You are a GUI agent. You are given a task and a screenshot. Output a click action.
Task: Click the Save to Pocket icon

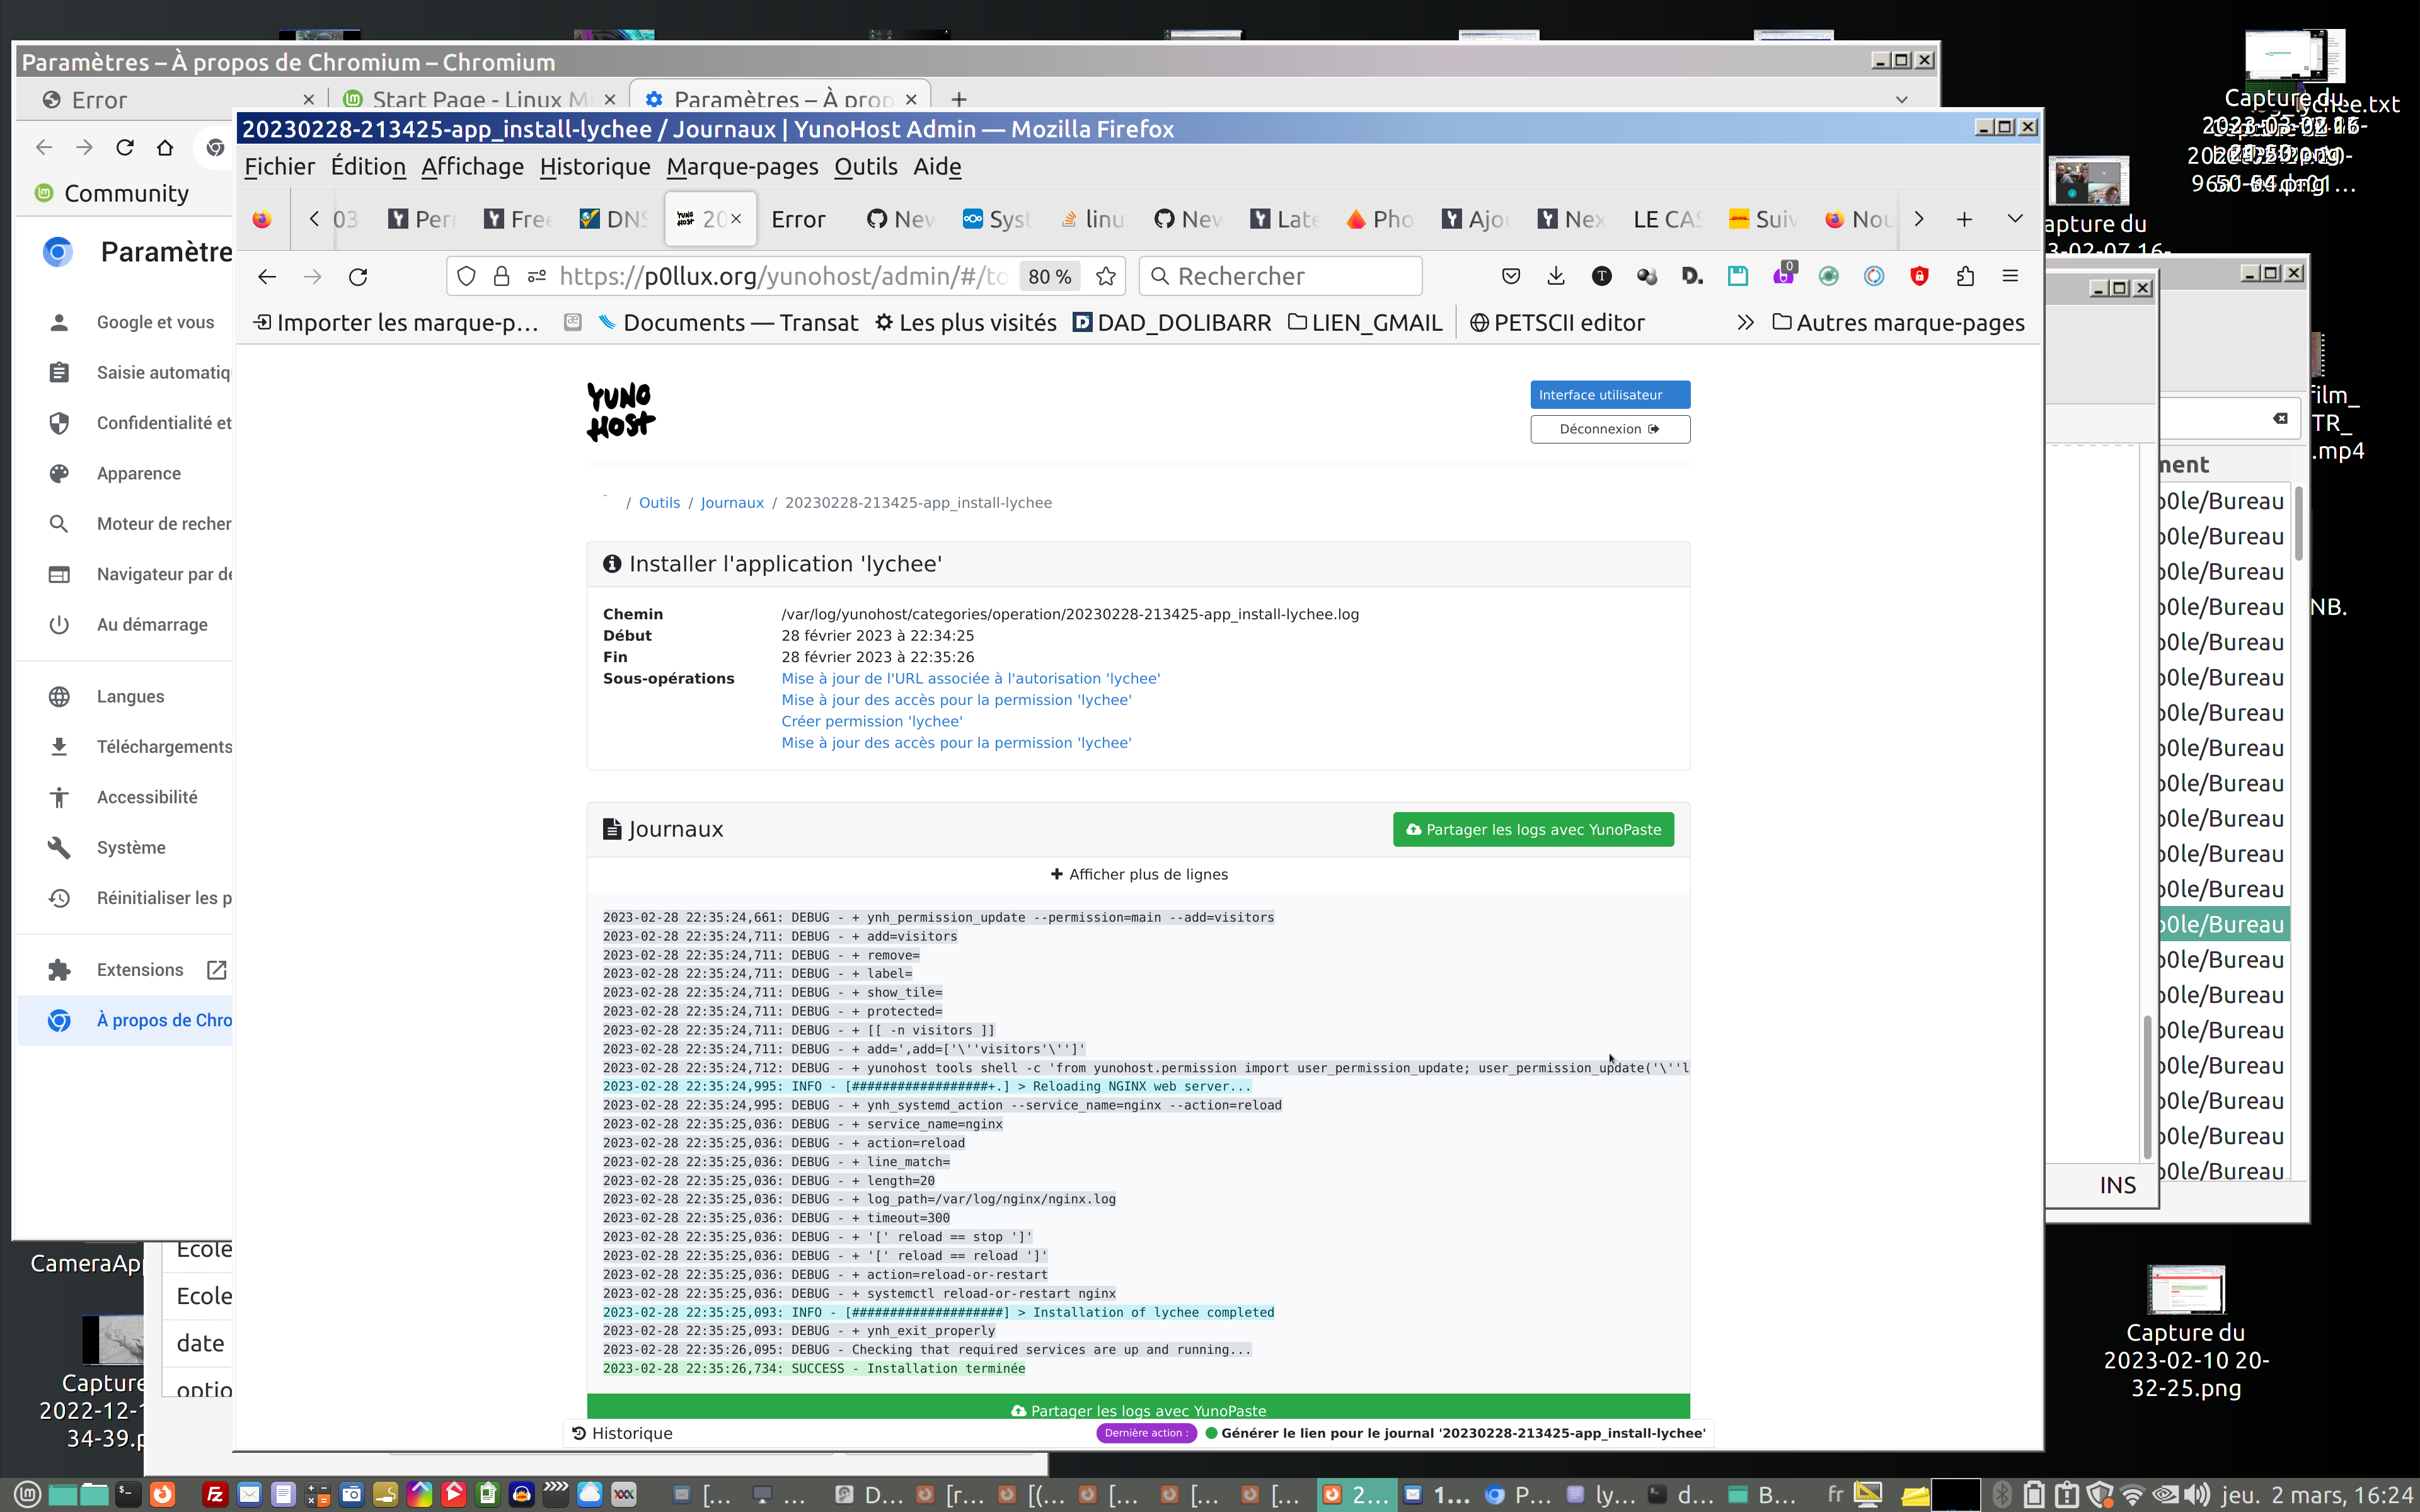1510,276
